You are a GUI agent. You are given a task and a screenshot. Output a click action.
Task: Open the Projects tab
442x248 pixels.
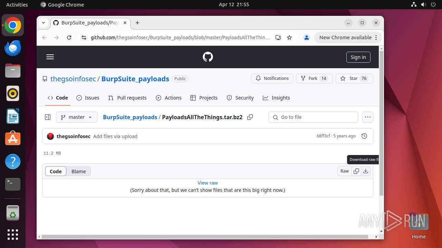click(x=204, y=98)
